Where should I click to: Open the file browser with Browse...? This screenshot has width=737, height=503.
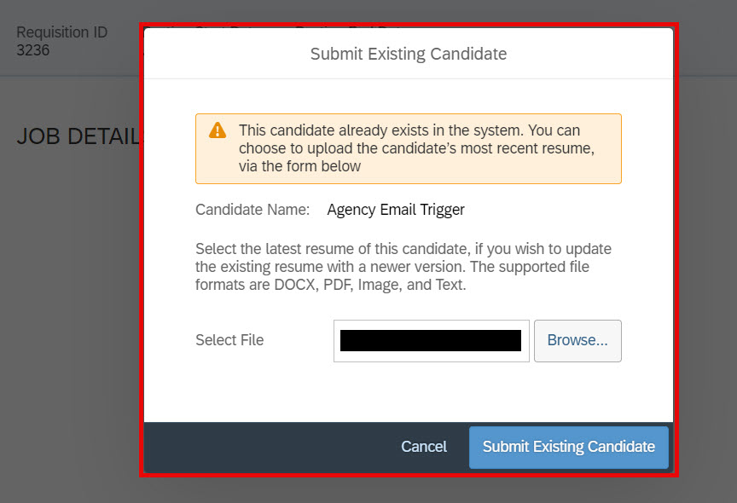click(577, 340)
